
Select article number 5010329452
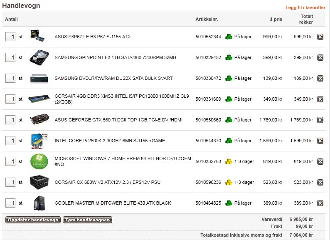click(x=208, y=57)
